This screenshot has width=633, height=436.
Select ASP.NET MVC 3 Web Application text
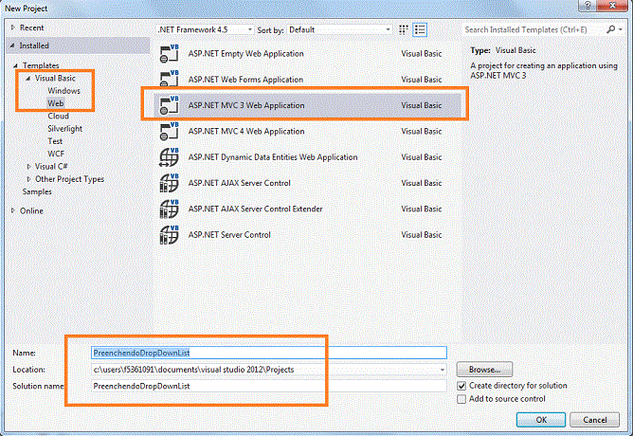[246, 105]
